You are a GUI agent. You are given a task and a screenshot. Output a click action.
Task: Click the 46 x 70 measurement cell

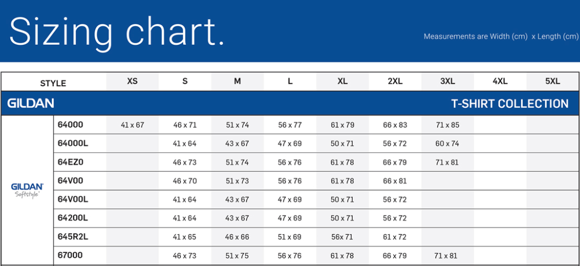click(x=185, y=181)
